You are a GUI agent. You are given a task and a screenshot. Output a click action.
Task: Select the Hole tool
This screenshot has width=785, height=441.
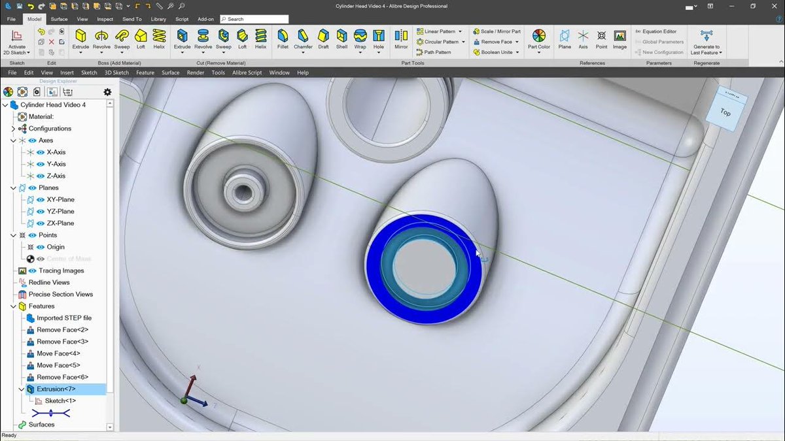pyautogui.click(x=379, y=39)
